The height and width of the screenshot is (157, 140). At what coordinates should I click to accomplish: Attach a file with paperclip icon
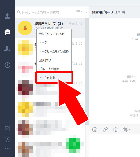(105, 130)
